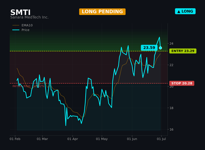
Task: Click the 01 Feb axis label
Action: point(15,139)
